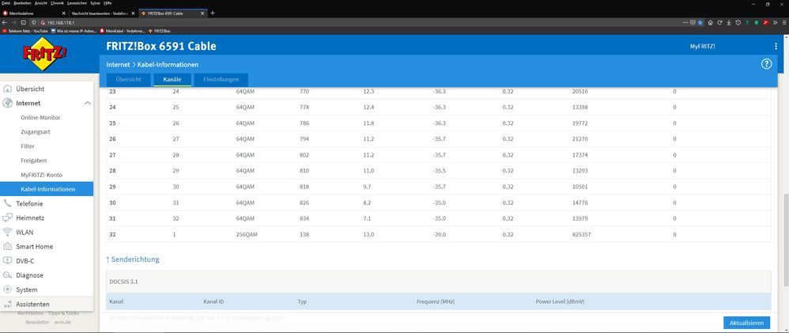The image size is (789, 333).
Task: Click the DOCSIS 3.1 label
Action: [123, 282]
